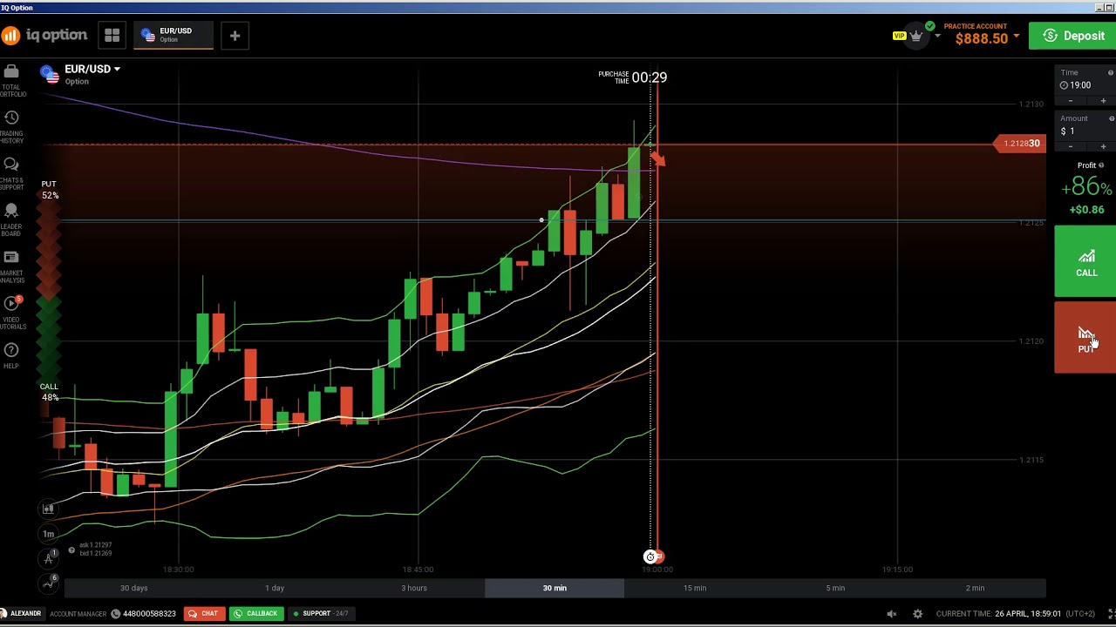Screen dimensions: 1116x627
Task: Expand the Practice Account balance dropdown
Action: (1016, 37)
